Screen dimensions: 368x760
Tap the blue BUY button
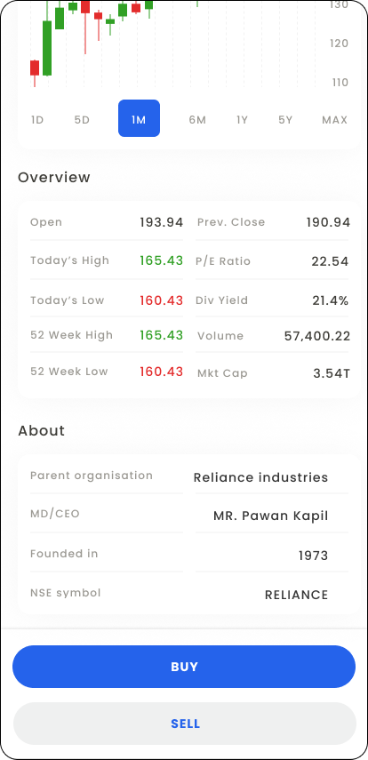pos(184,667)
